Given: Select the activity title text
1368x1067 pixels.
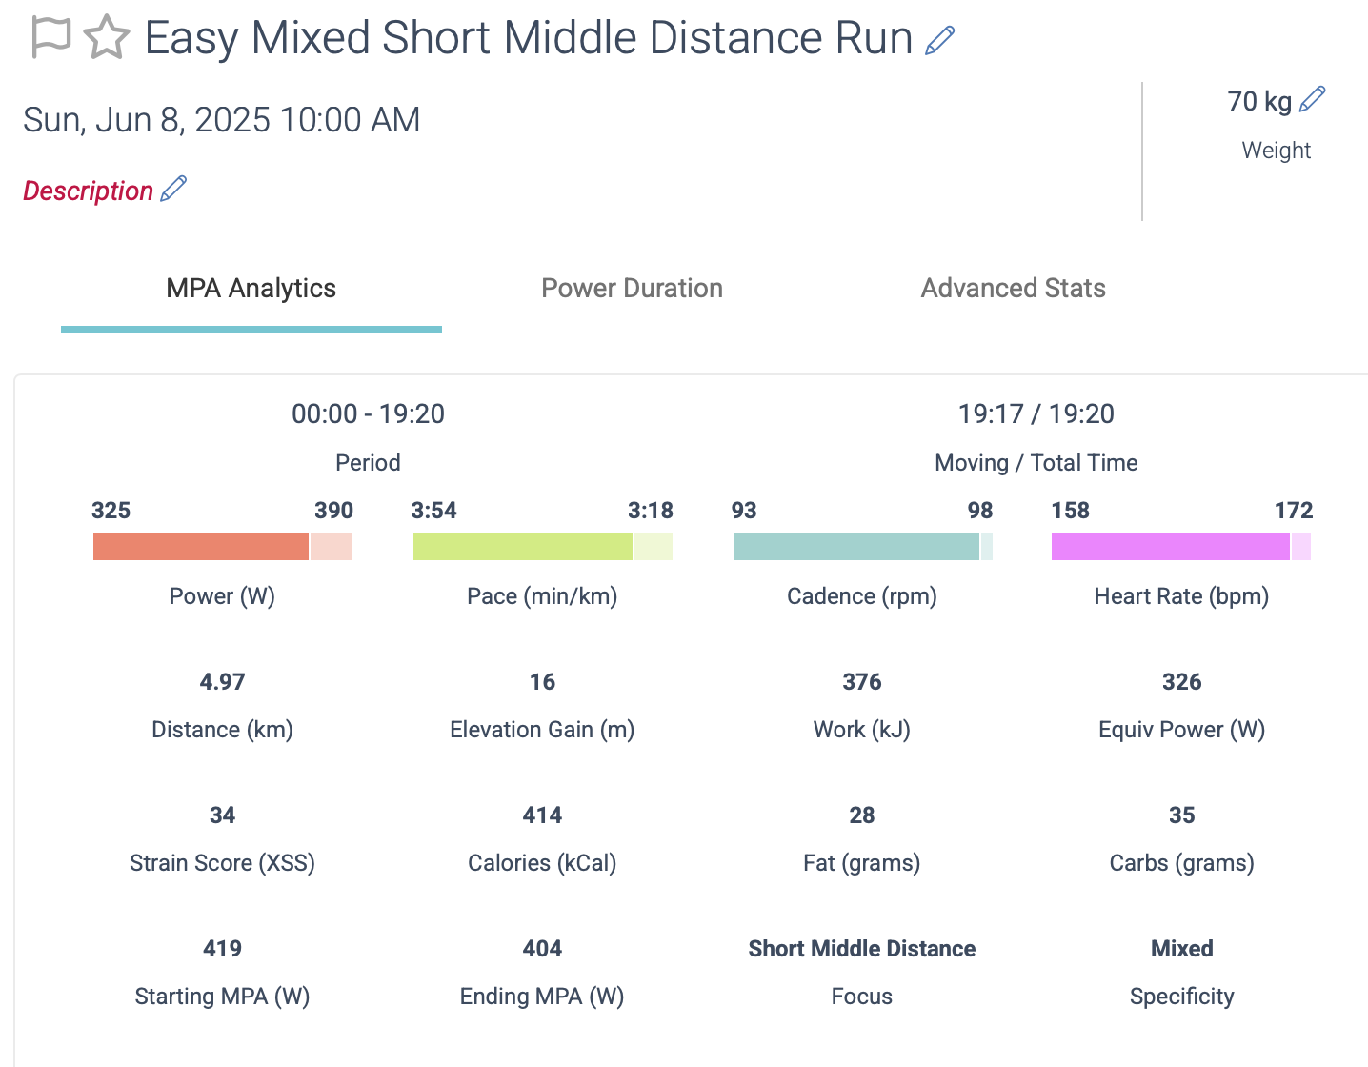Looking at the screenshot, I should coord(529,38).
